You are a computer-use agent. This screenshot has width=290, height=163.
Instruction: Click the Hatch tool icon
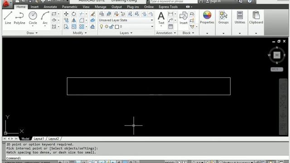[54, 26]
